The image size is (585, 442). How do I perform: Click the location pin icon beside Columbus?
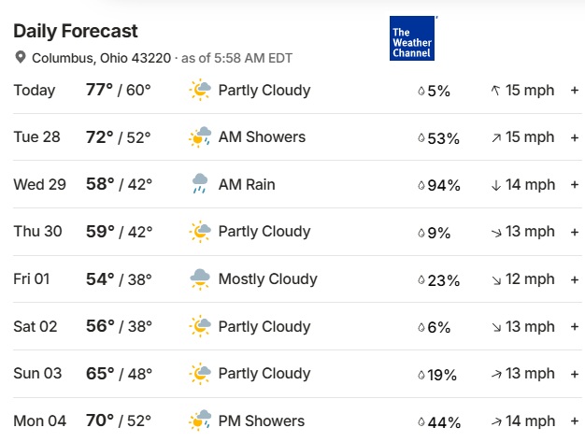point(21,58)
